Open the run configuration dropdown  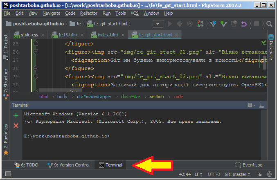pos(158,24)
